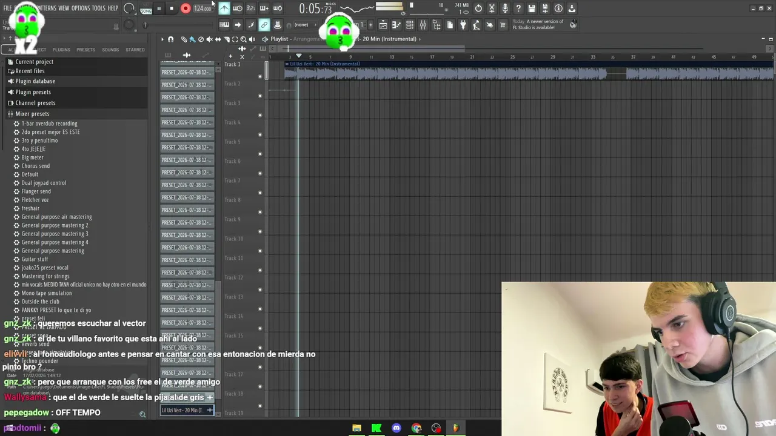Click the undo history icon

click(x=478, y=8)
